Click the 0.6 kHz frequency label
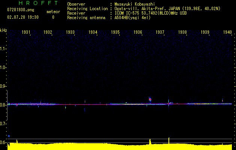The width and height of the screenshot is (236, 150). [3, 142]
